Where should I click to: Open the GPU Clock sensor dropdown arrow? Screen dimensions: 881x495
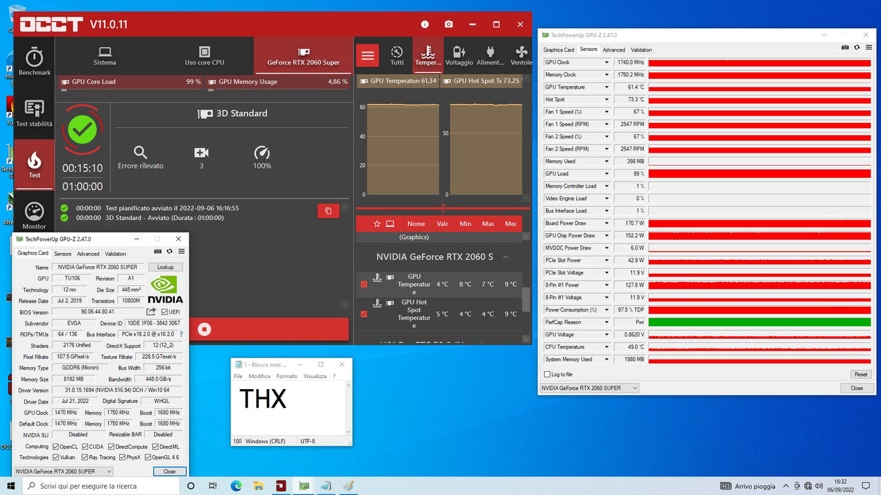point(606,63)
